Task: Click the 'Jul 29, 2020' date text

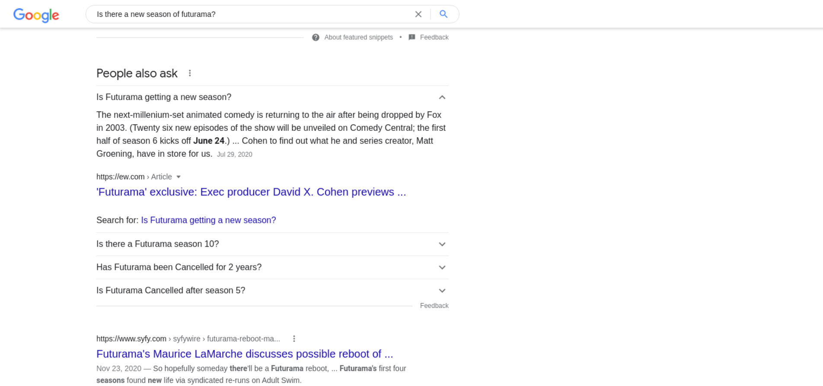Action: pyautogui.click(x=235, y=155)
